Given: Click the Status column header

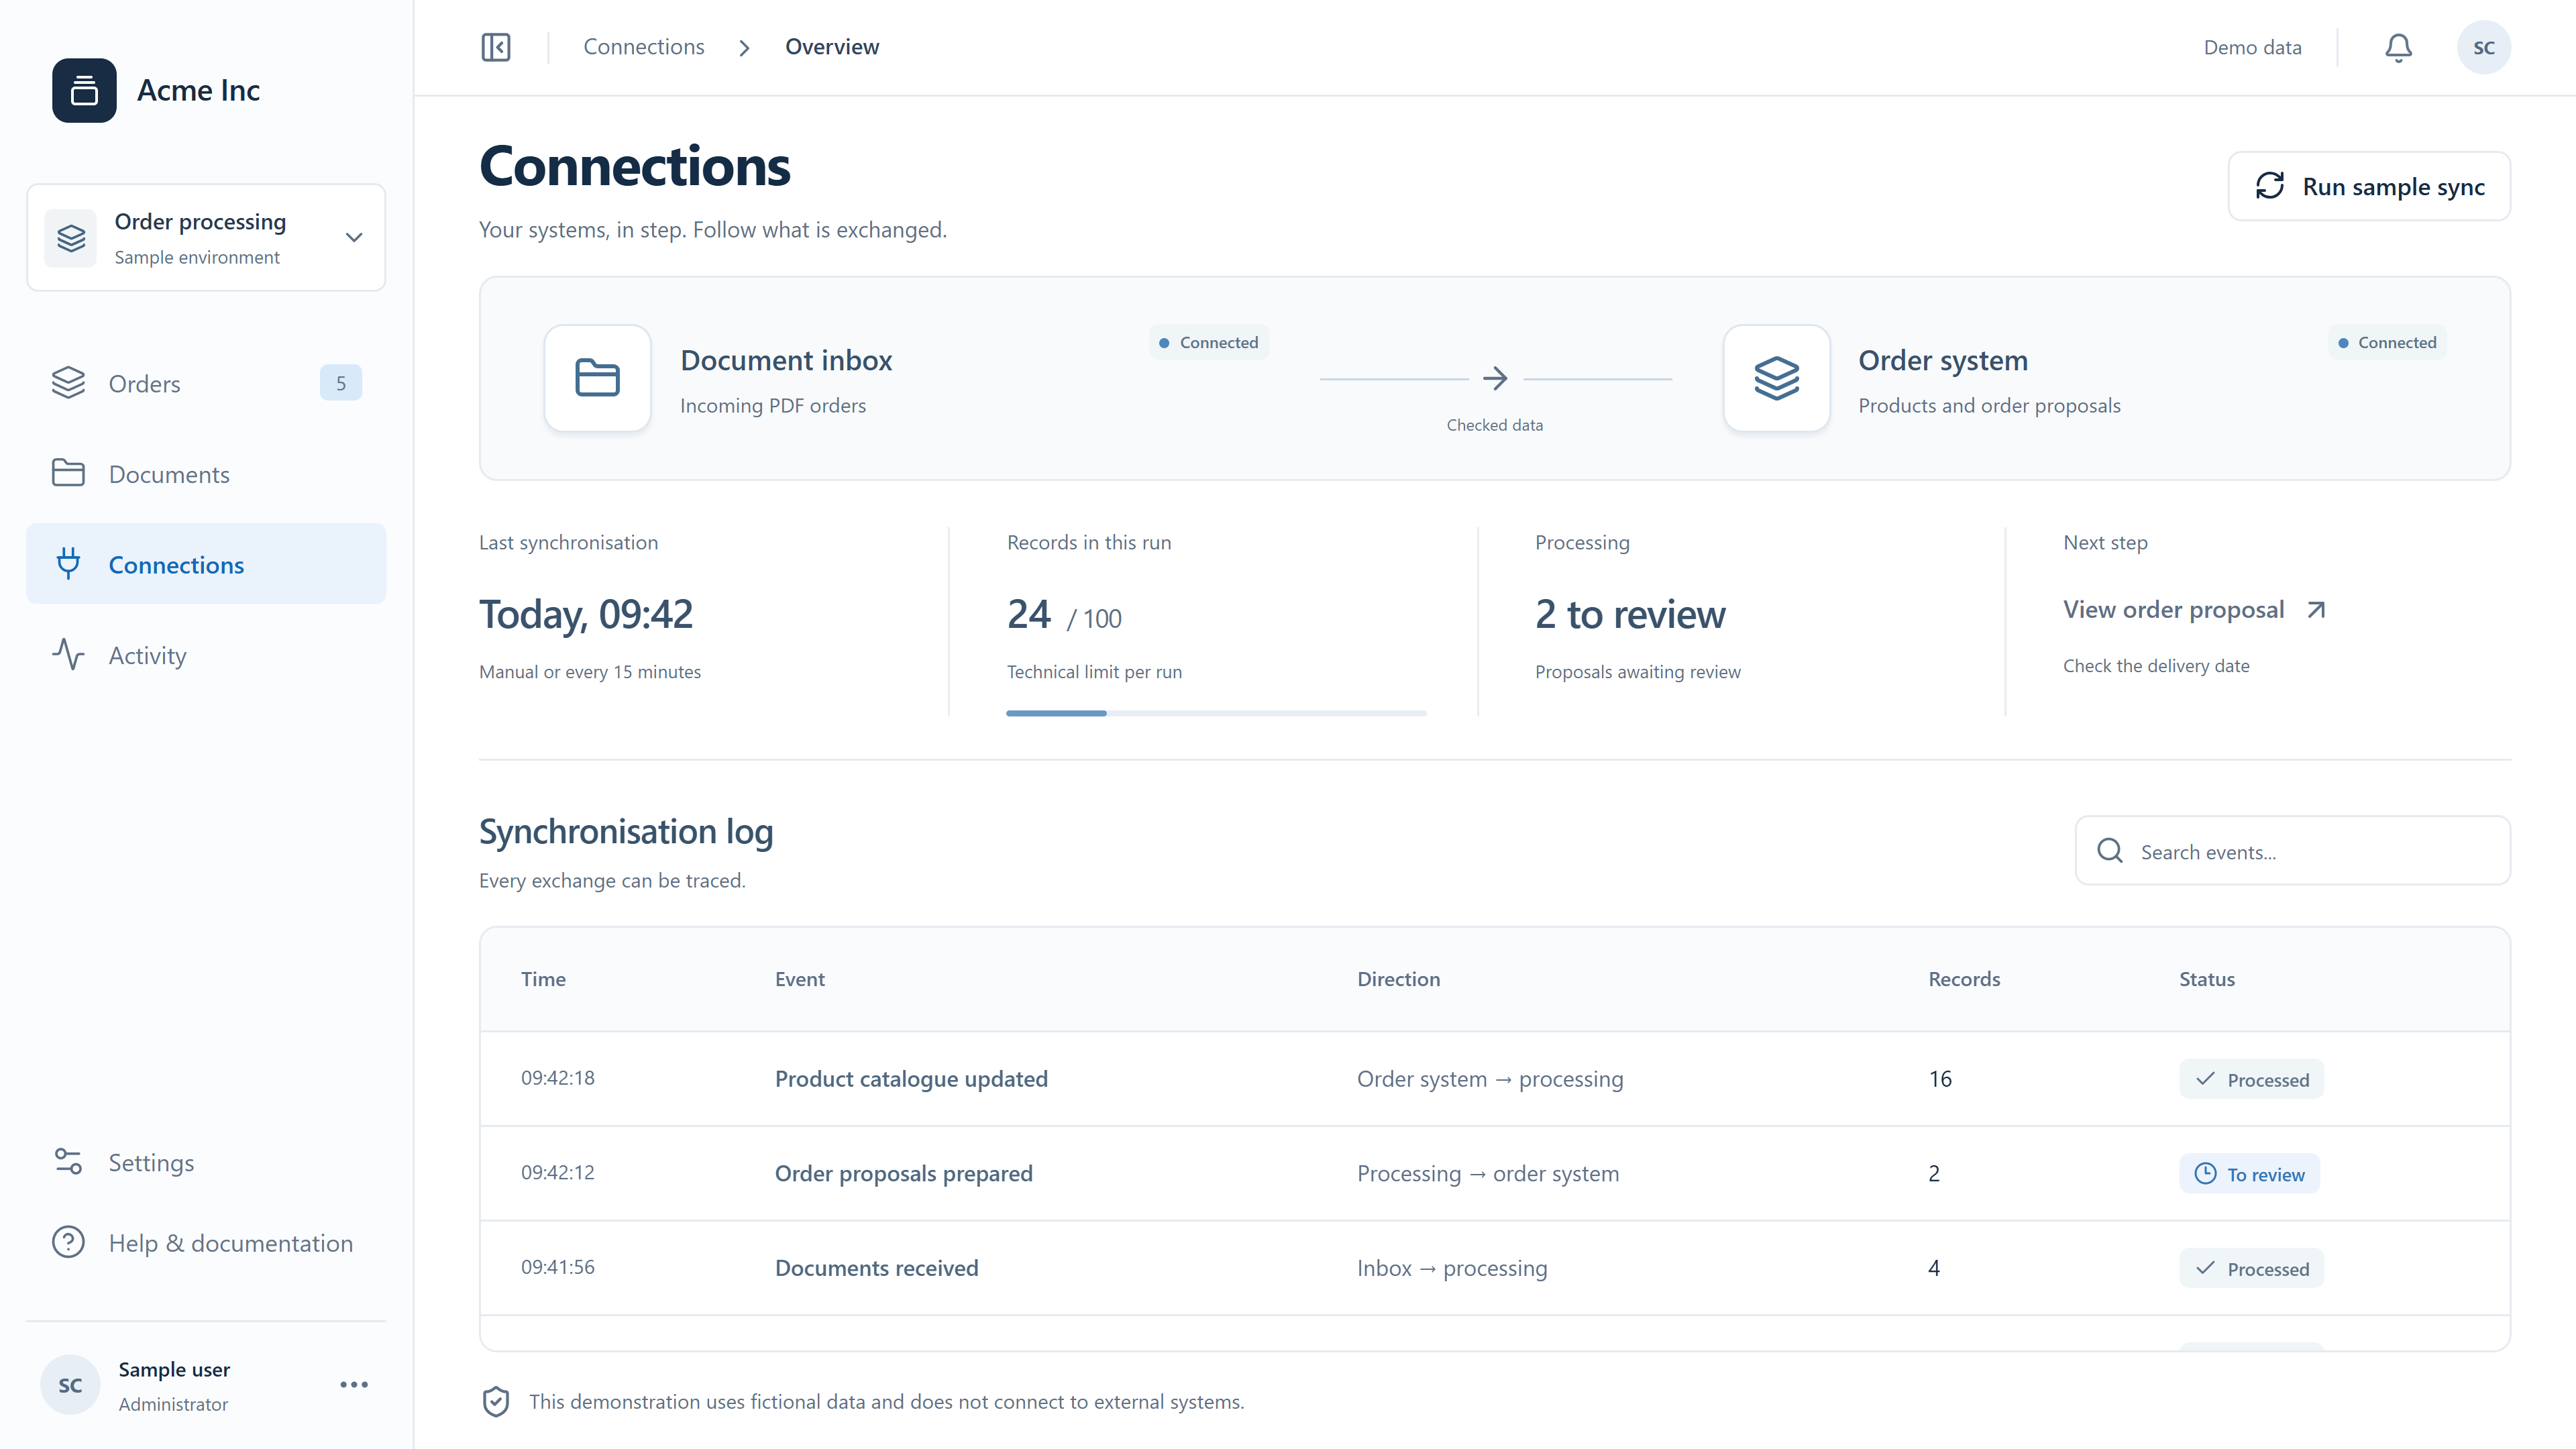Looking at the screenshot, I should pyautogui.click(x=2207, y=979).
